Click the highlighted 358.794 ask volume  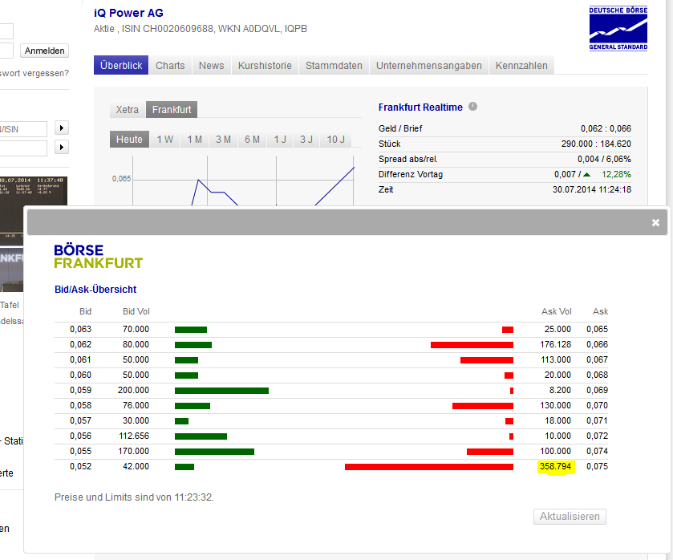point(555,466)
